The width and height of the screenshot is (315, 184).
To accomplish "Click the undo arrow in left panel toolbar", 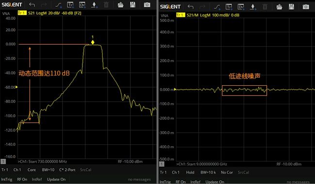I will point(32,5).
